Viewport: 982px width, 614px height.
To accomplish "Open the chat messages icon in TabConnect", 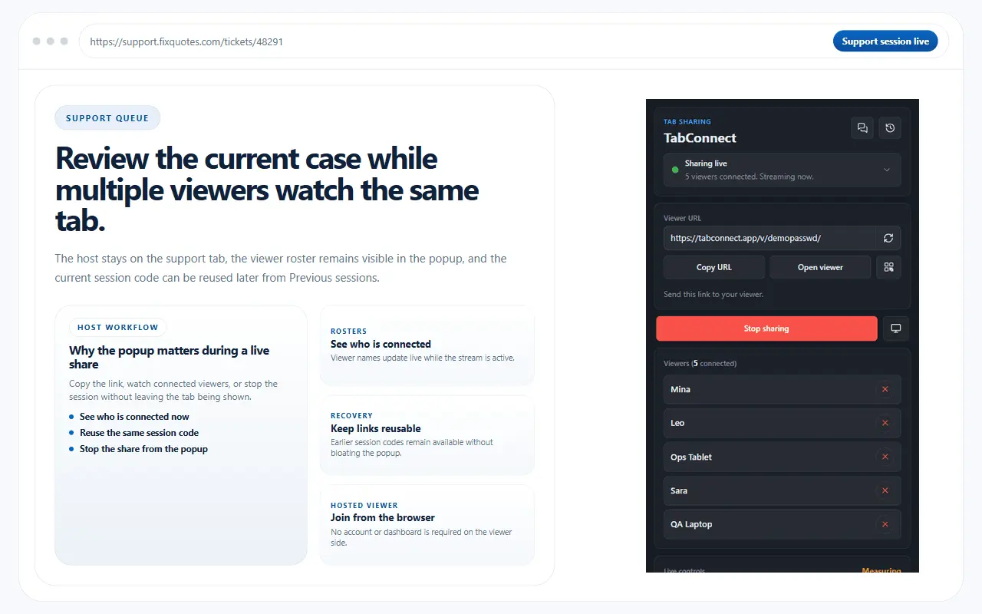I will pos(862,128).
